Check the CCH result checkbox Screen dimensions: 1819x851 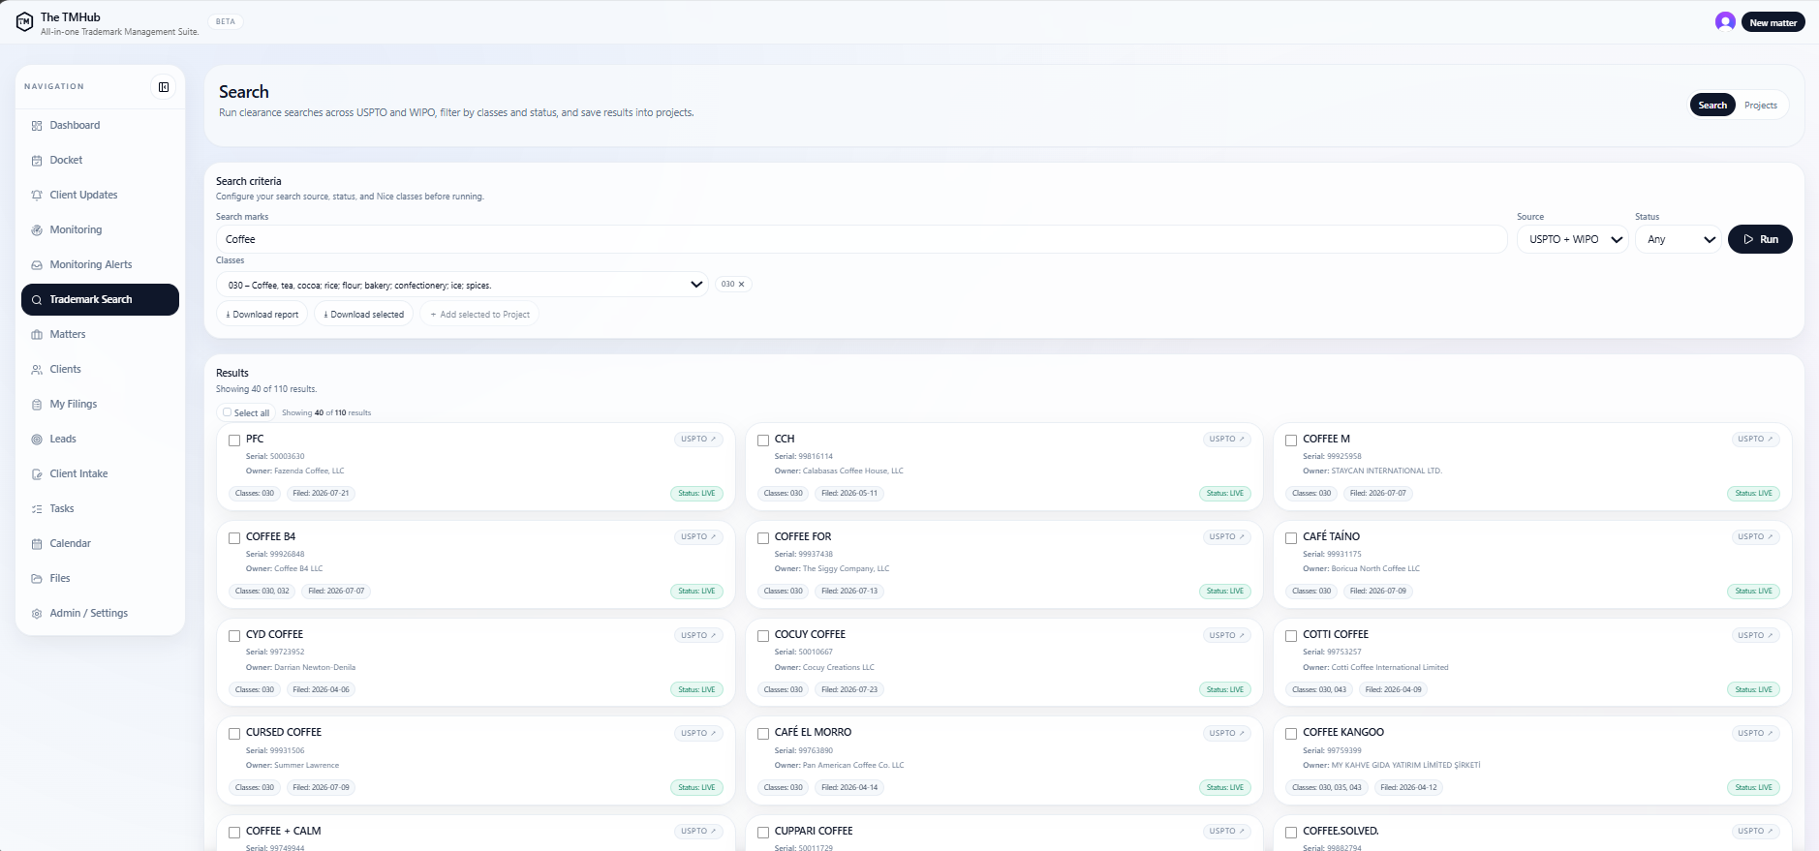(x=763, y=441)
